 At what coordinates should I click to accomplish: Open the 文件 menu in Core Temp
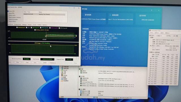pos(151,33)
